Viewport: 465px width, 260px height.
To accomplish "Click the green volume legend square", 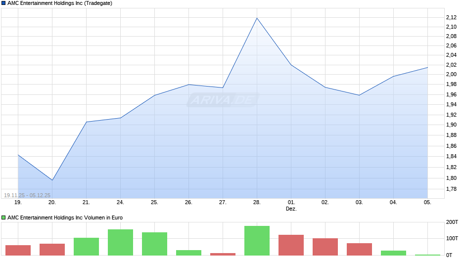I will click(x=3, y=217).
